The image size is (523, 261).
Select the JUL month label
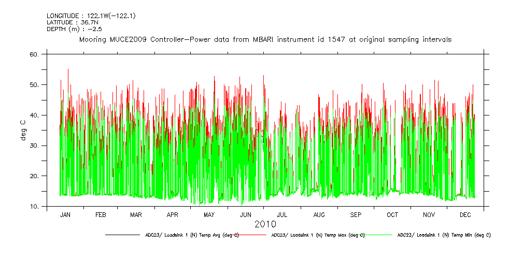(282, 214)
